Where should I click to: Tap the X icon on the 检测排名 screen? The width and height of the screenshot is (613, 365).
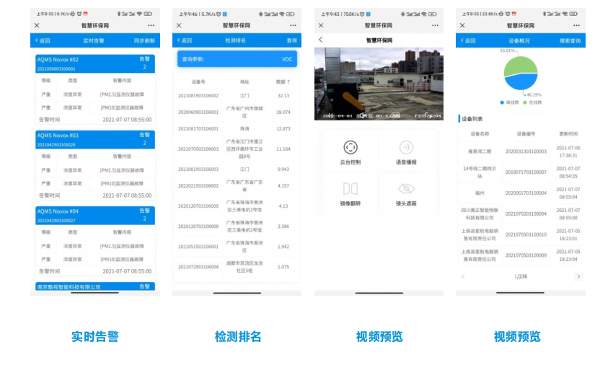point(179,25)
